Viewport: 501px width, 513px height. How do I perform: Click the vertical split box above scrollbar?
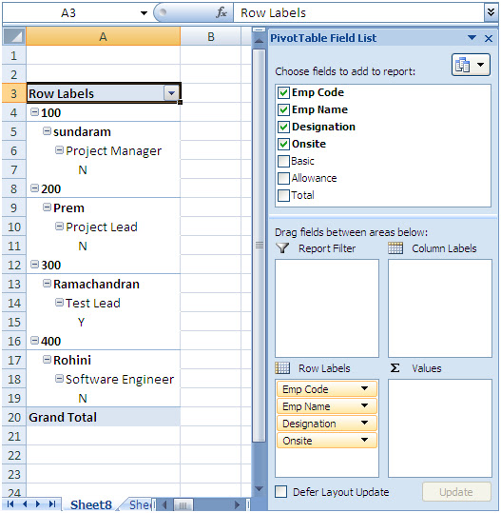point(260,30)
